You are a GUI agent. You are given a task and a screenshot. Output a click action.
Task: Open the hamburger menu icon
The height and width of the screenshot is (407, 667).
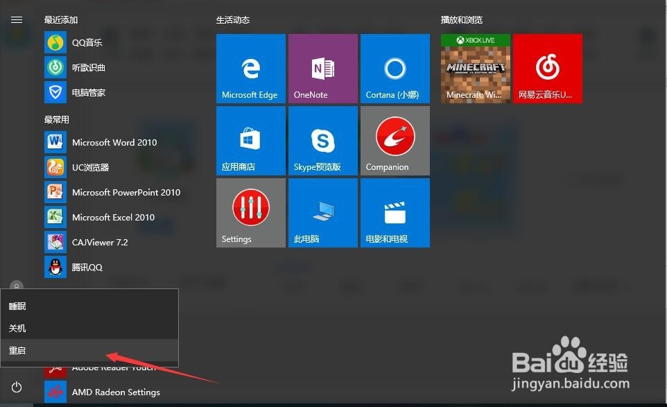[17, 20]
